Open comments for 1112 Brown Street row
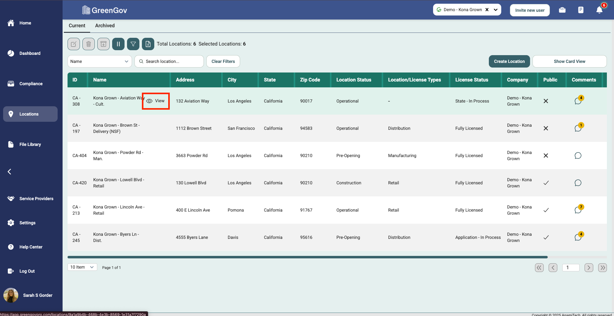This screenshot has height=316, width=614. 578,128
